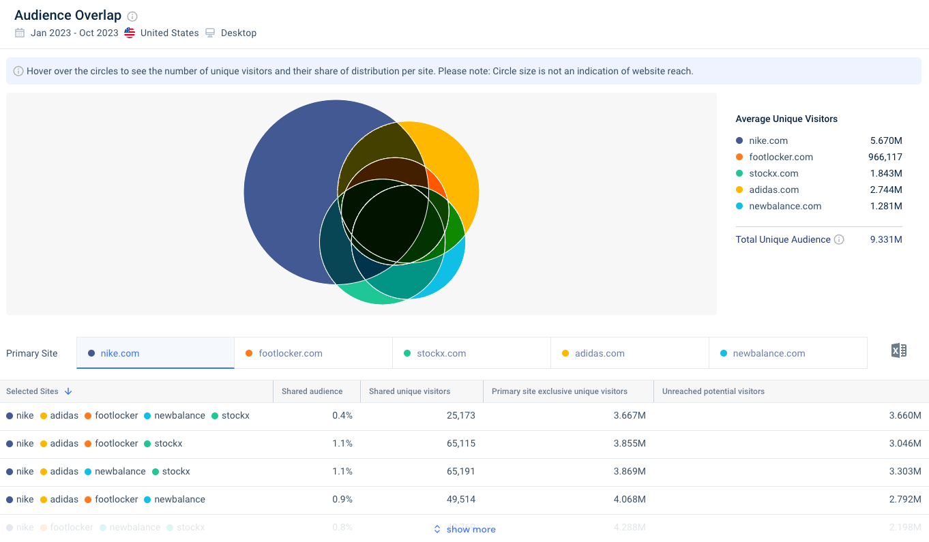Click the large blue nike circle in the diagram
The width and height of the screenshot is (929, 542).
point(290,191)
